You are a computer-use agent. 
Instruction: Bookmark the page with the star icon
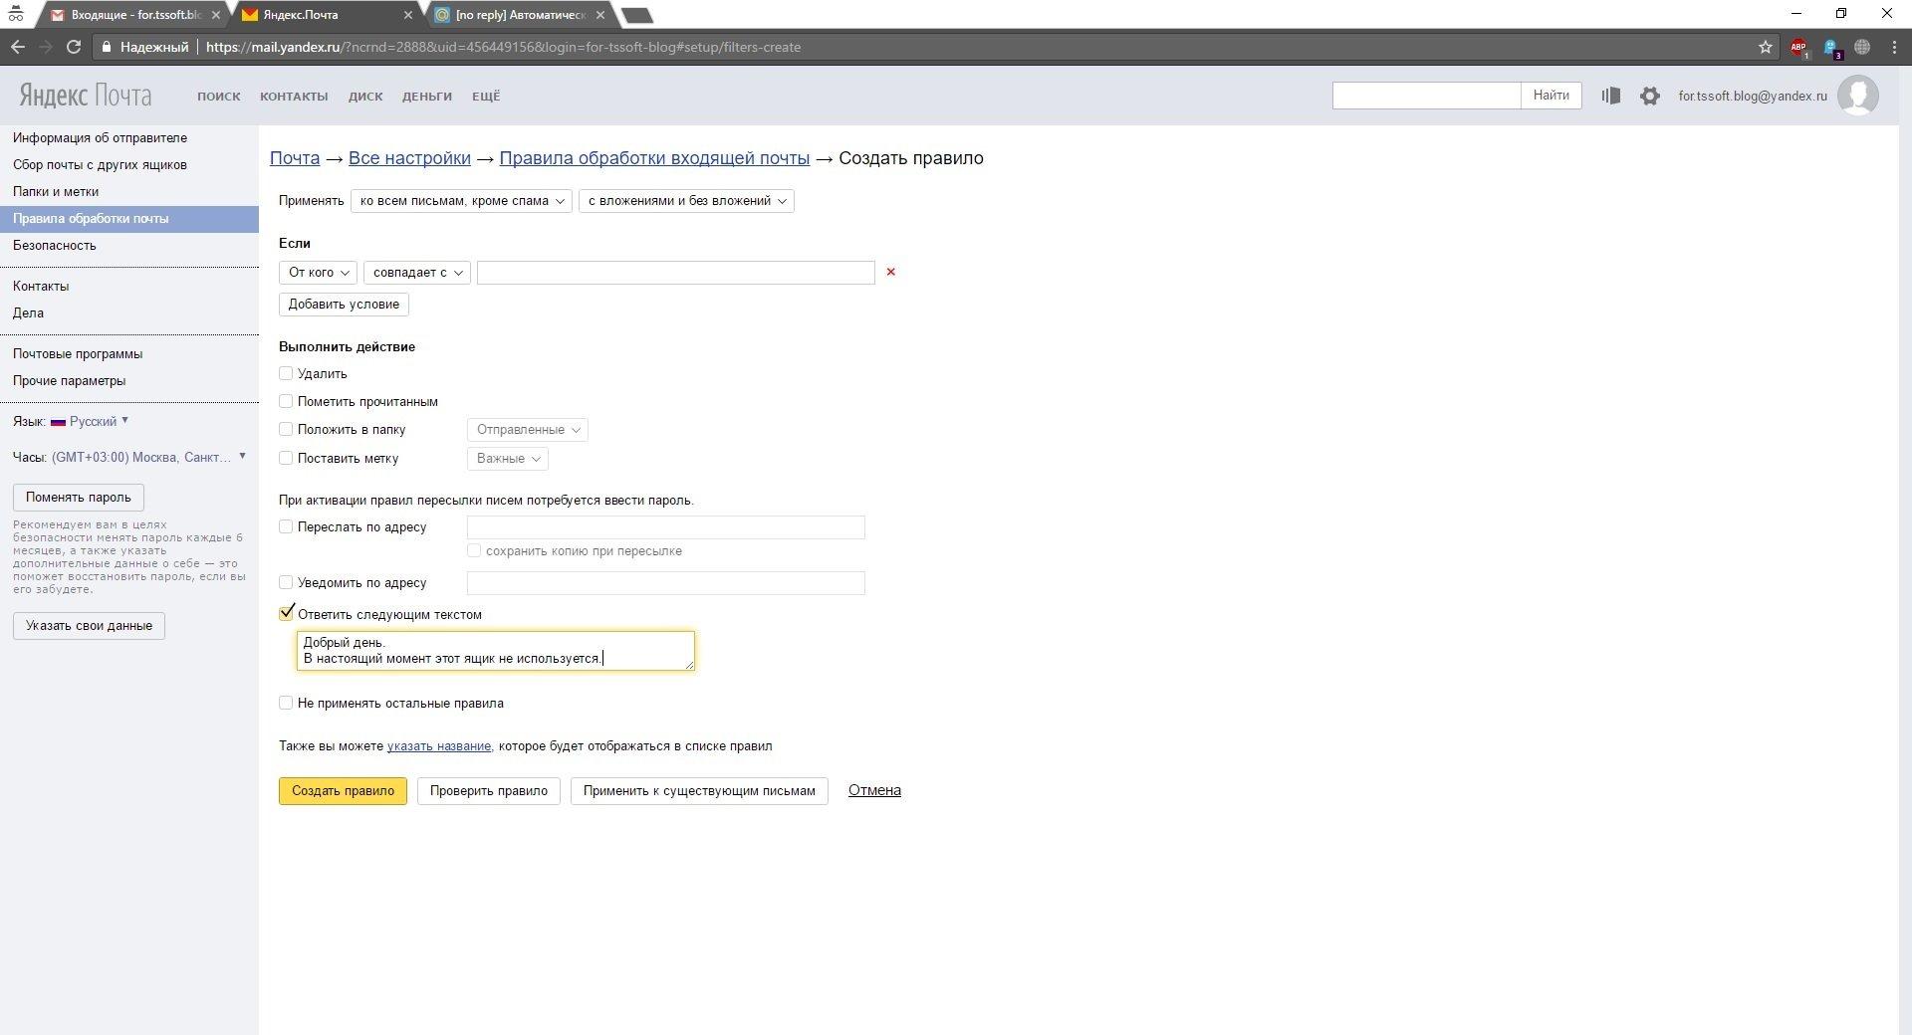[x=1765, y=47]
